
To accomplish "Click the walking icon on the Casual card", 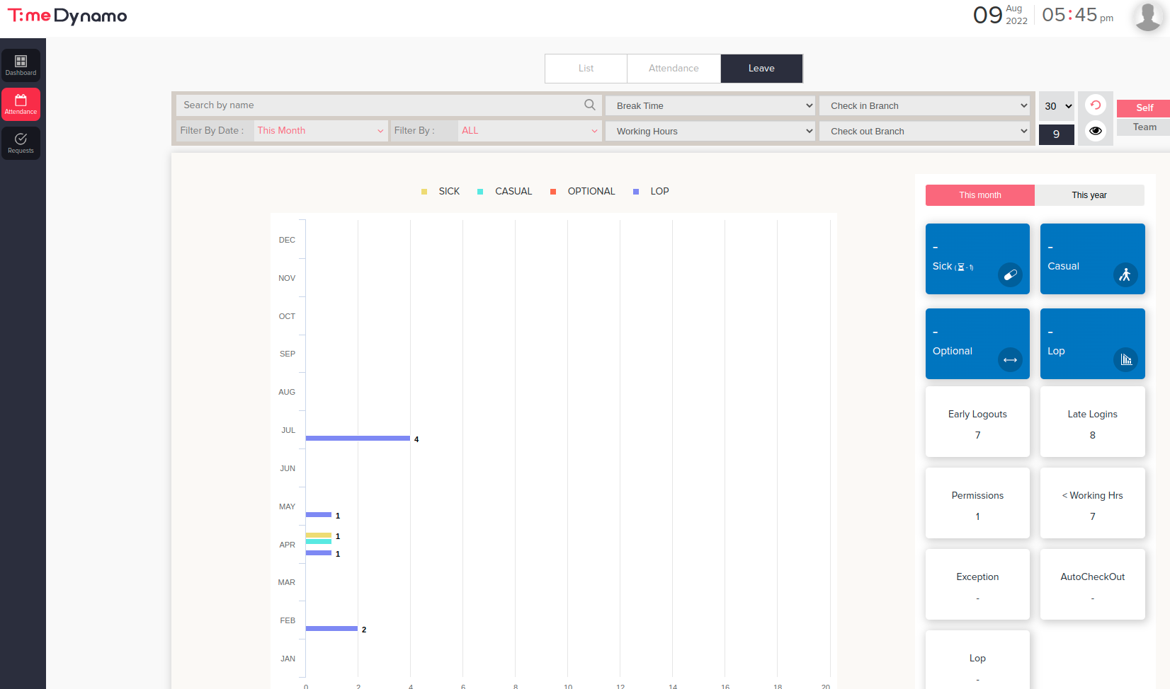I will pyautogui.click(x=1125, y=275).
